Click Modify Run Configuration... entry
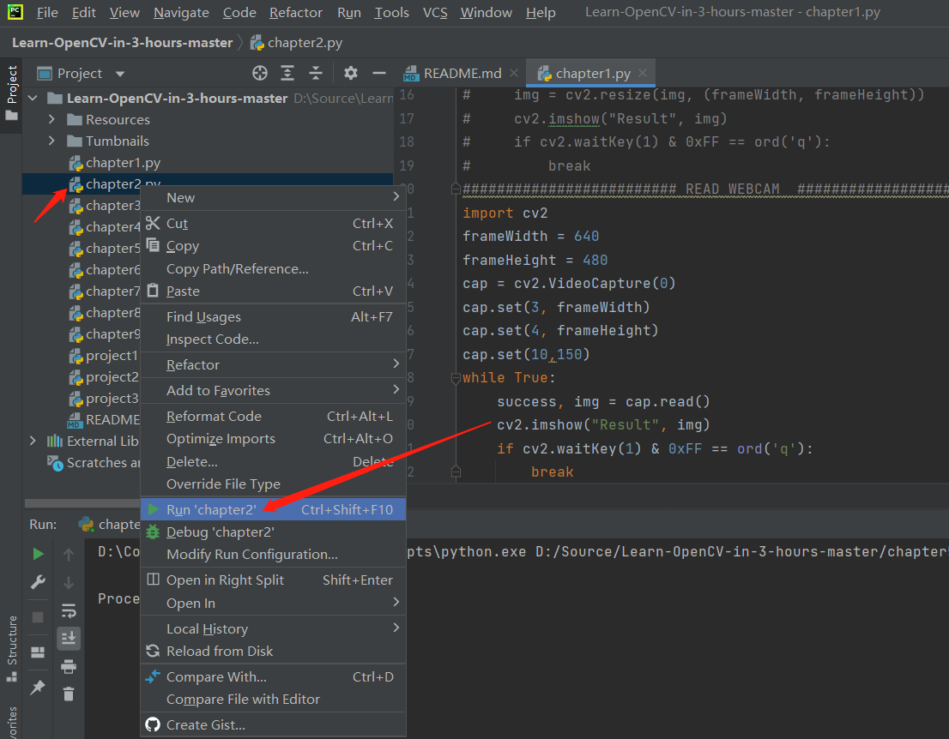The height and width of the screenshot is (739, 949). click(x=273, y=555)
